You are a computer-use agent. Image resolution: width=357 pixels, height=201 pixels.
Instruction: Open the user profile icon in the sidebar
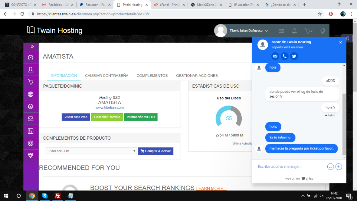click(31, 70)
